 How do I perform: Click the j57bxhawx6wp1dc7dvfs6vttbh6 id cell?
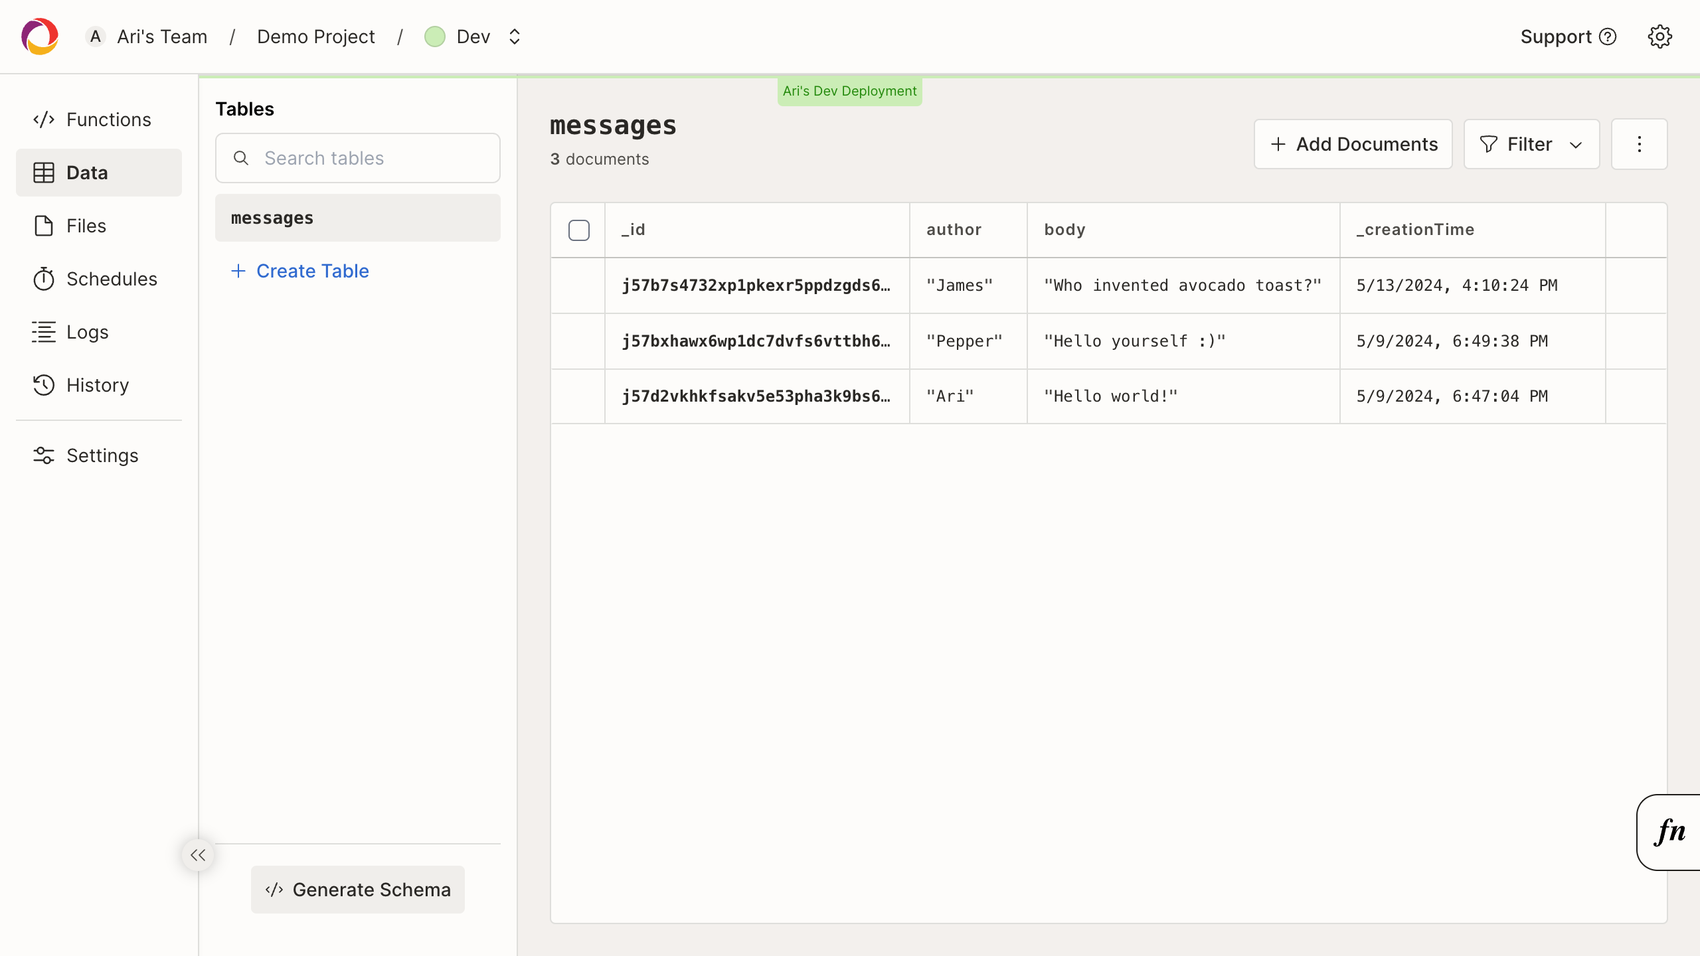pos(757,341)
